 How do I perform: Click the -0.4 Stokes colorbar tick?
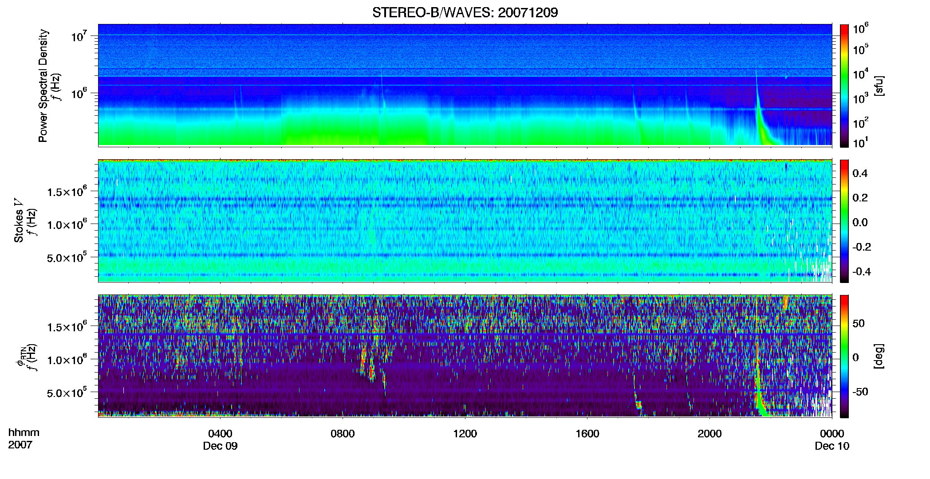click(x=861, y=271)
